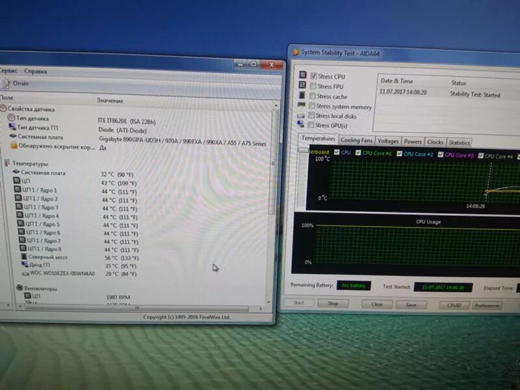Click the disk icon beside Stress local disks

point(301,116)
